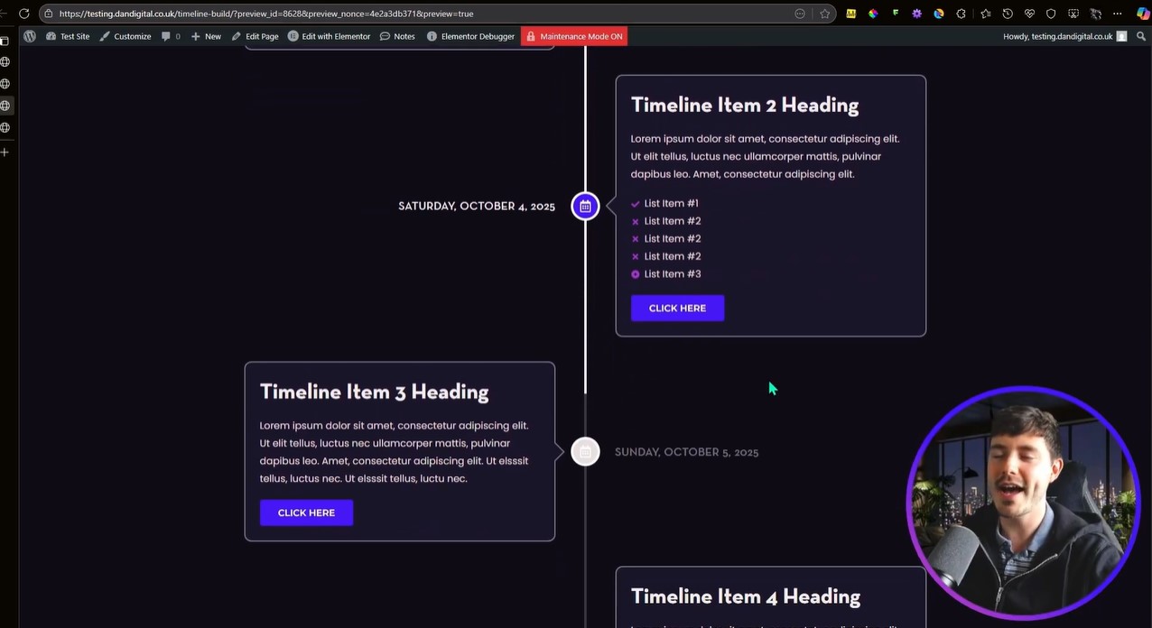Image resolution: width=1152 pixels, height=628 pixels.
Task: Click Timeline Item 2 CLICK HERE button
Action: point(677,309)
